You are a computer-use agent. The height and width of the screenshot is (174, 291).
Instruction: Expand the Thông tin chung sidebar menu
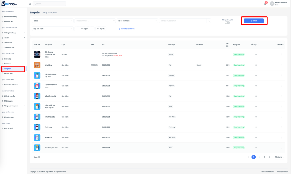click(13, 33)
